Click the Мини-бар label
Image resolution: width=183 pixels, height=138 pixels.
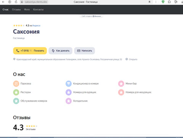(131, 83)
